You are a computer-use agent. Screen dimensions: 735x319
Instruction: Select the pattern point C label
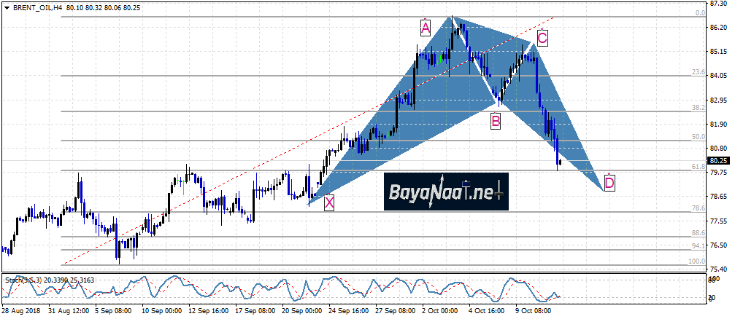click(542, 37)
